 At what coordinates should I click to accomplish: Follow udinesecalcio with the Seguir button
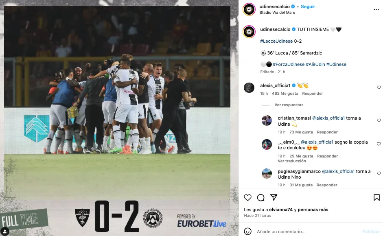tap(308, 7)
